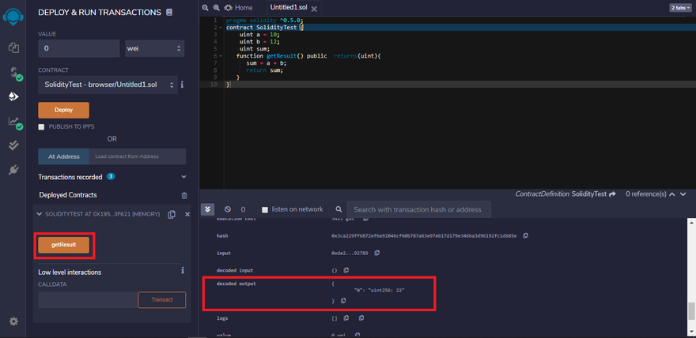This screenshot has width=696, height=338.
Task: Enable Publish to IPFS checkbox
Action: pos(42,126)
